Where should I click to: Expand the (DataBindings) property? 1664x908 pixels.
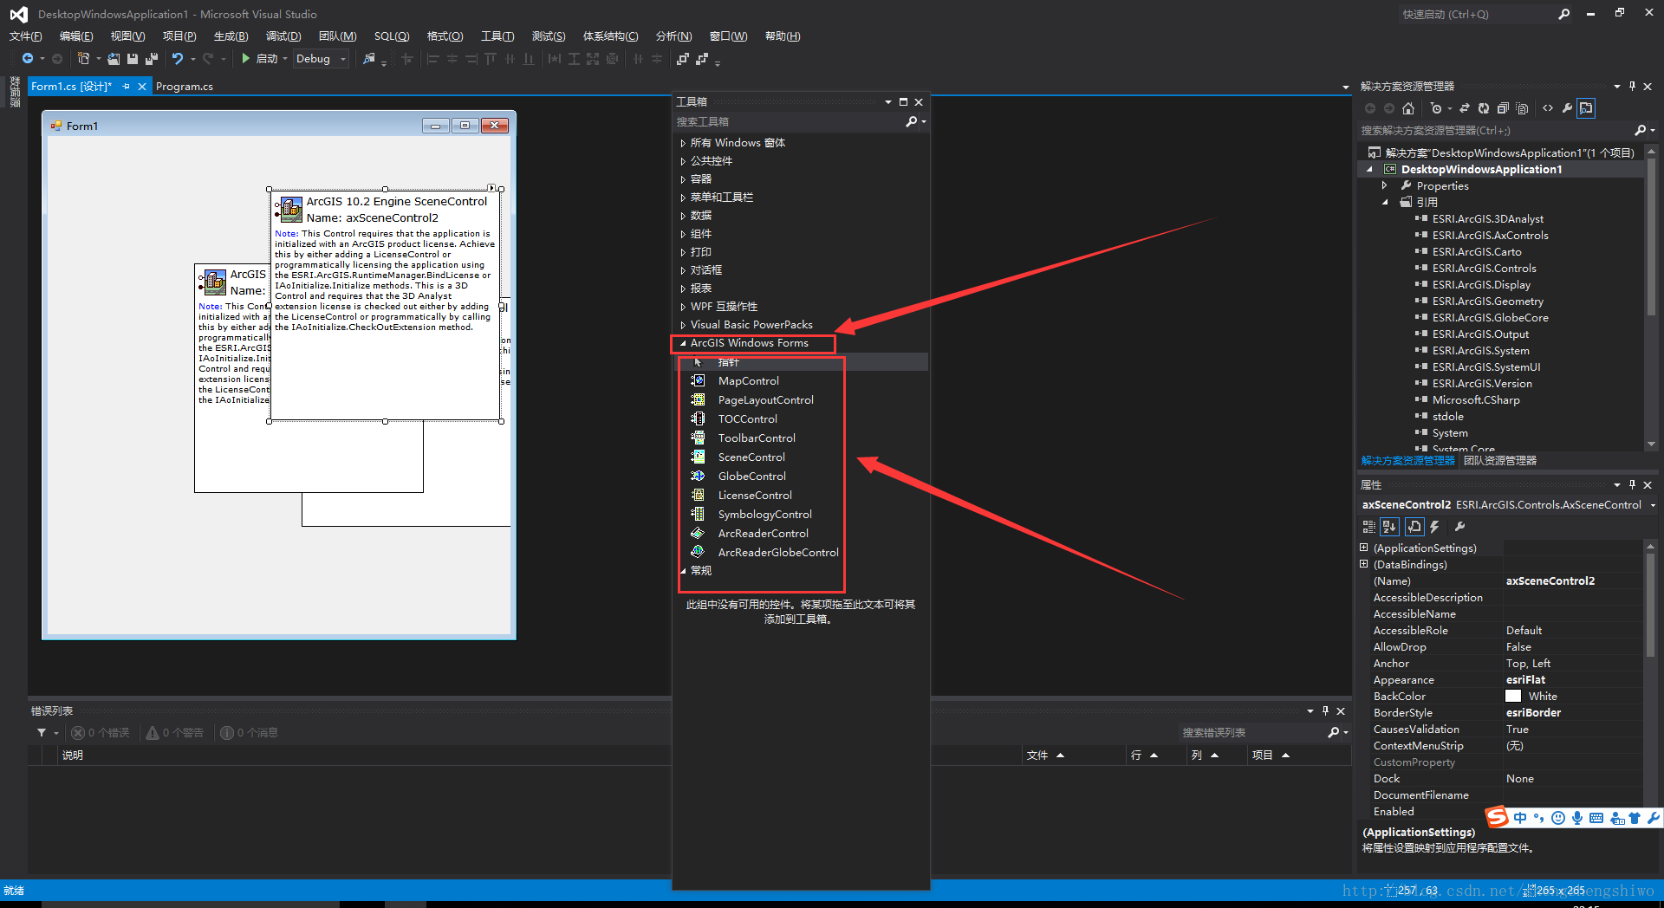1364,564
